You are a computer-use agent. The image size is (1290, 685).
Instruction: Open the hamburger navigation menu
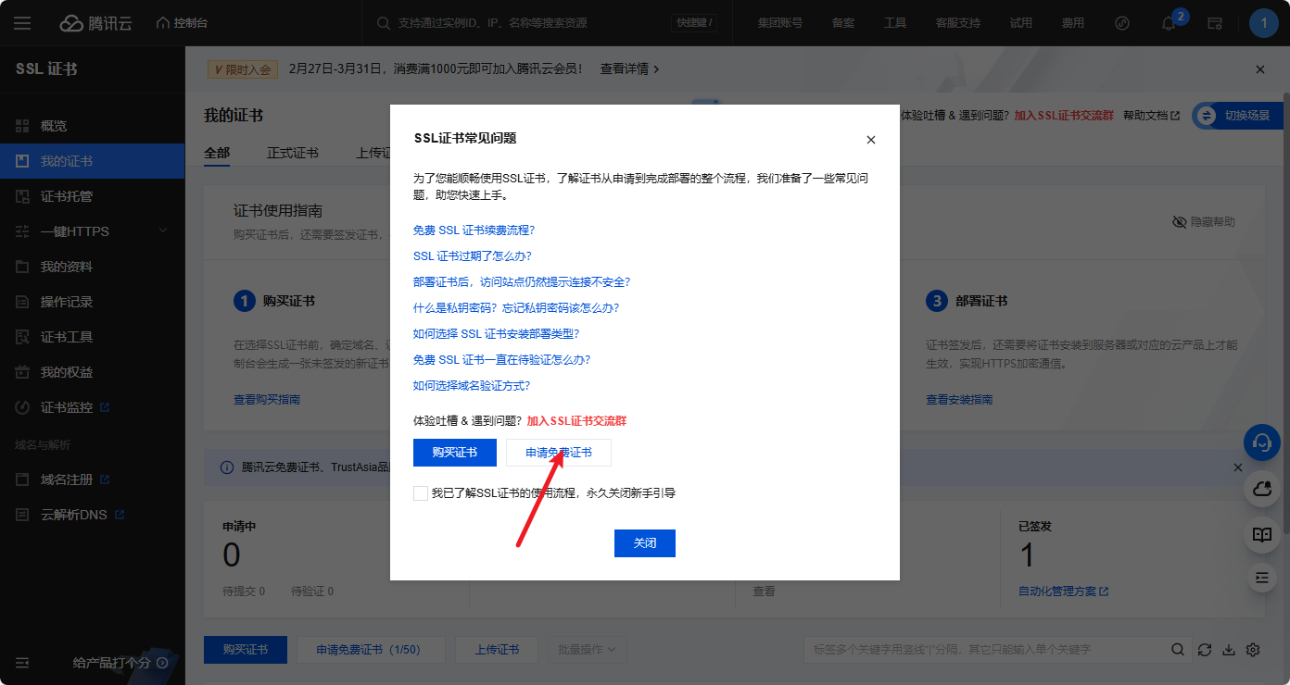pyautogui.click(x=22, y=23)
